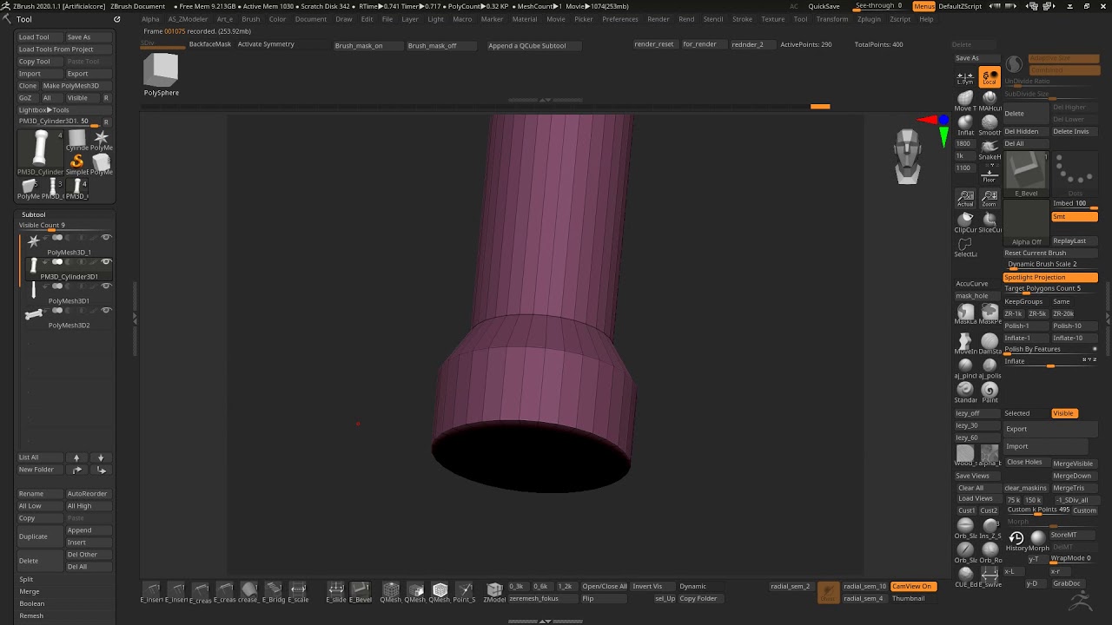Screen dimensions: 1112x625
Task: Select the MAHcut brush icon
Action: [x=990, y=99]
